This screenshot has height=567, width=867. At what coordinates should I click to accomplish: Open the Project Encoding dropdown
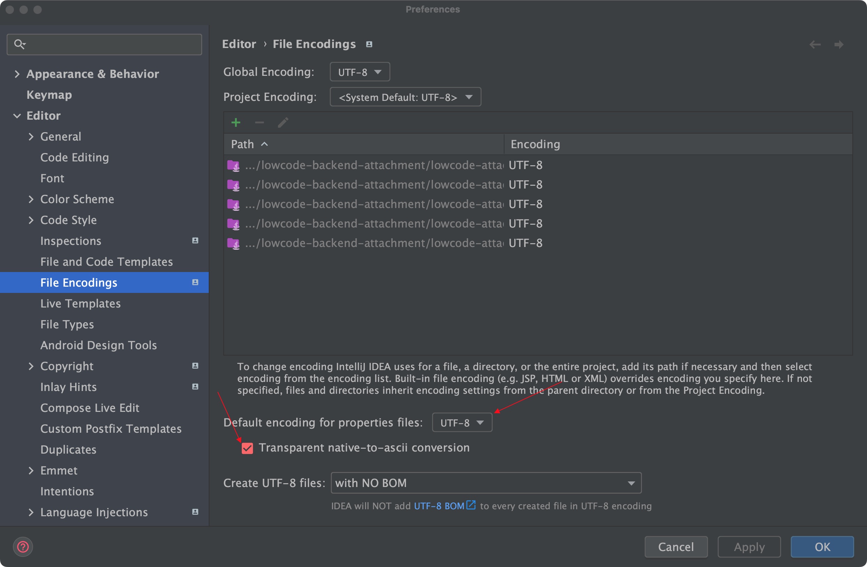405,97
